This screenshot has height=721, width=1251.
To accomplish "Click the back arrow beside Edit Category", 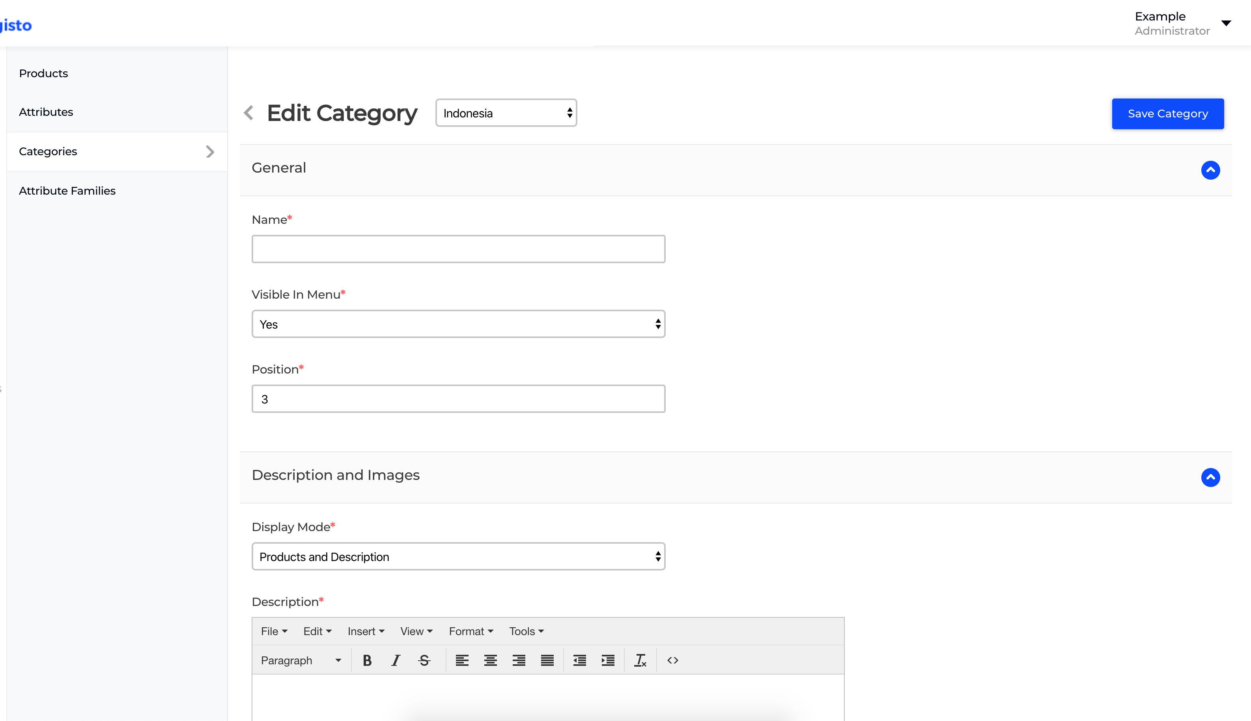I will pyautogui.click(x=249, y=113).
